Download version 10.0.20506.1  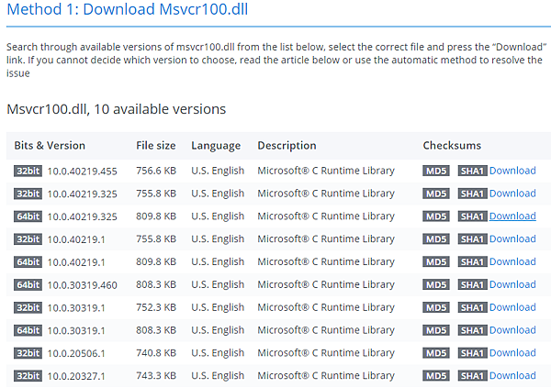click(512, 353)
